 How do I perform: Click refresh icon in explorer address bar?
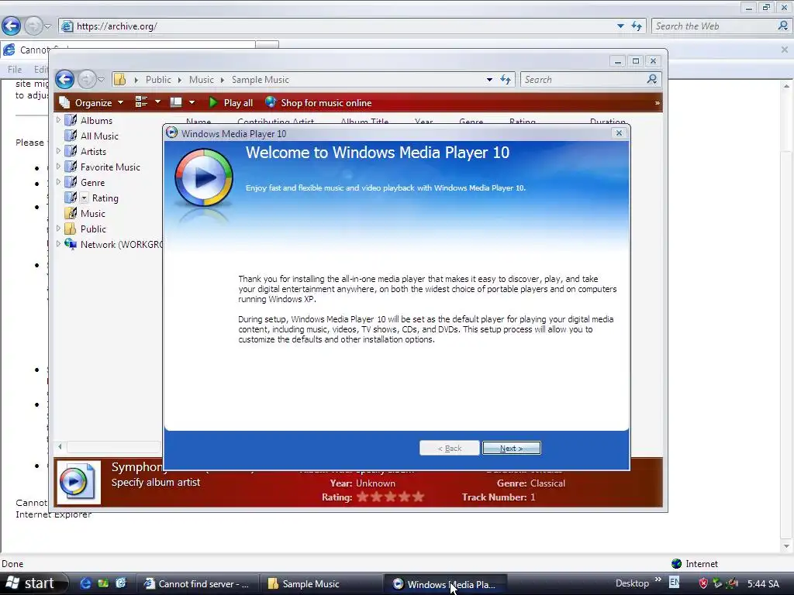click(x=506, y=80)
